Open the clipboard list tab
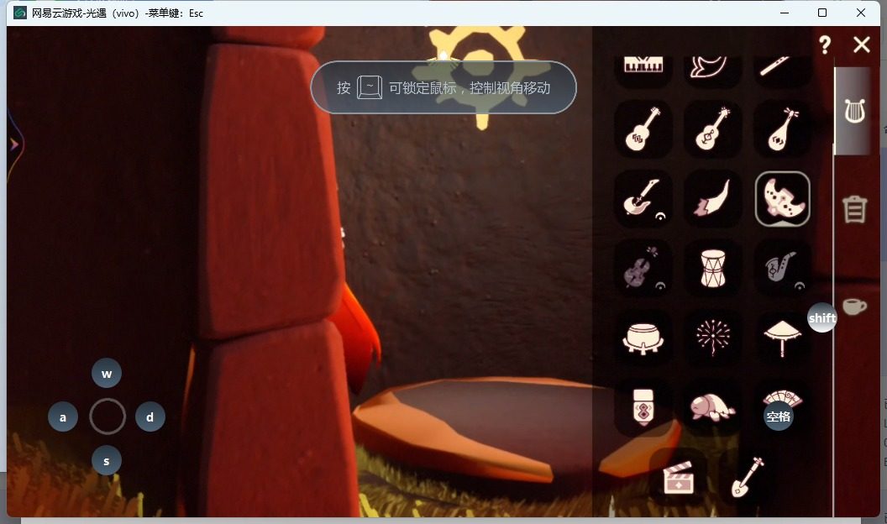Image resolution: width=887 pixels, height=524 pixels. 854,209
